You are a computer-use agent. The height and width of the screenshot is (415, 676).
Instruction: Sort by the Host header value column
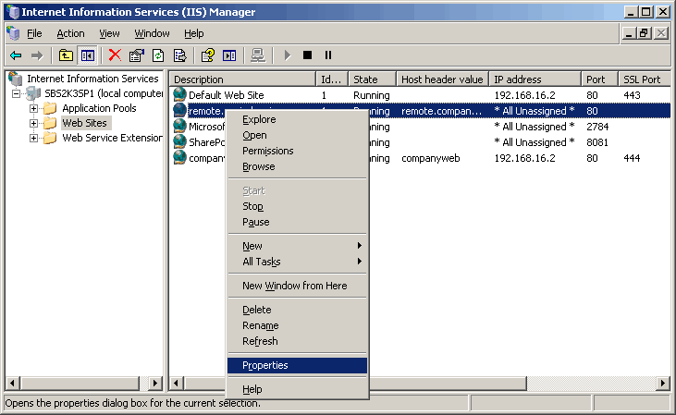443,79
